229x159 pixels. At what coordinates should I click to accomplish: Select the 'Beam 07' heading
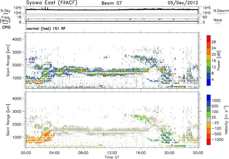tap(112, 3)
